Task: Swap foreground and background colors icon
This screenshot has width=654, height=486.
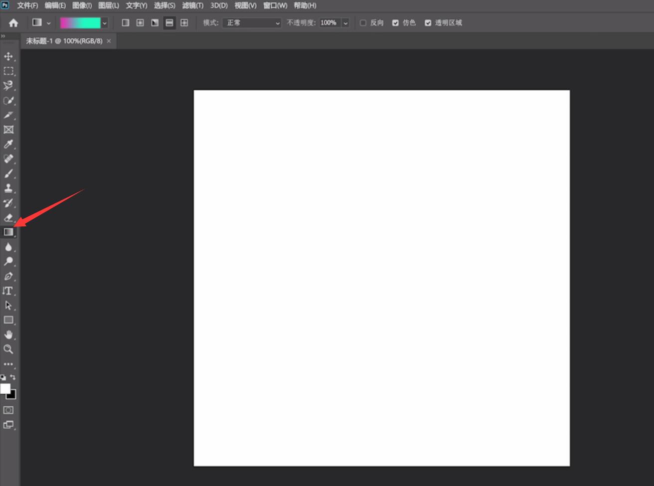Action: [x=13, y=377]
